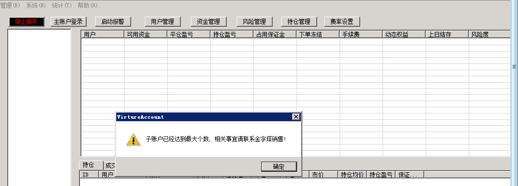Open the 管理(B) menu
This screenshot has width=518, height=186.
pyautogui.click(x=10, y=5)
